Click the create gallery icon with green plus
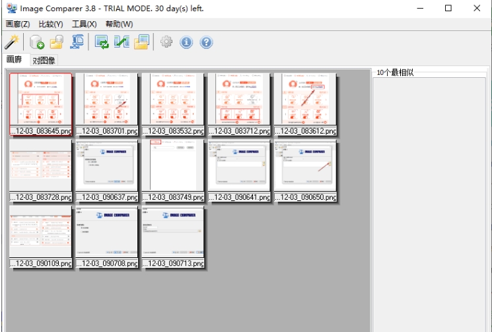 point(37,42)
